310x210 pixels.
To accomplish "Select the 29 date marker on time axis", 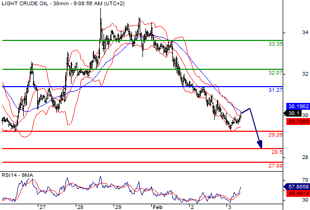I will (118, 207).
